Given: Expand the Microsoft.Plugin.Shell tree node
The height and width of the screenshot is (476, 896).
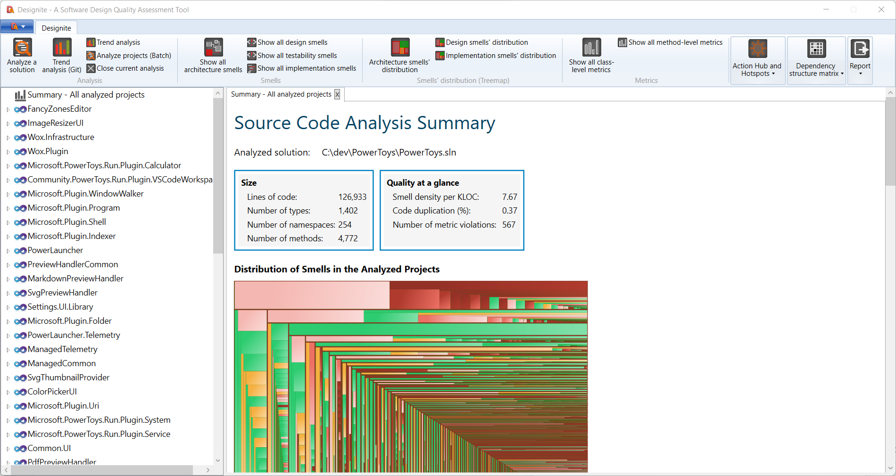Looking at the screenshot, I should (x=8, y=222).
